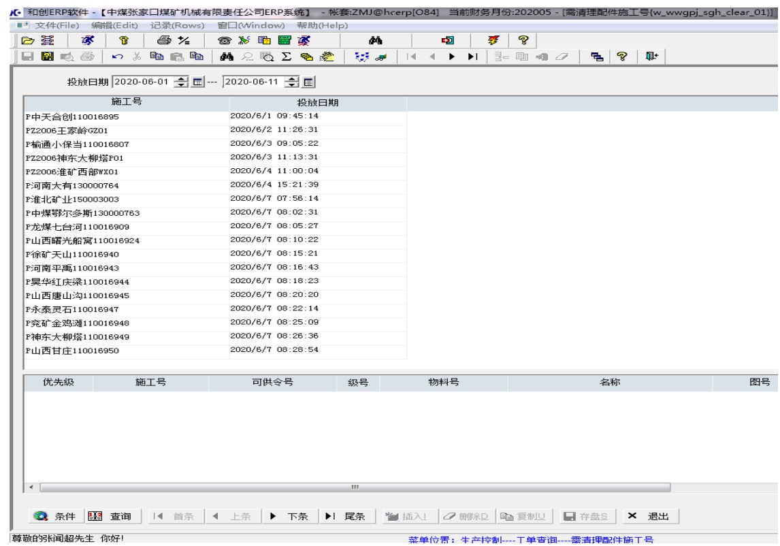780x546 pixels.
Task: Click the start date field 2020-06-01
Action: point(143,82)
